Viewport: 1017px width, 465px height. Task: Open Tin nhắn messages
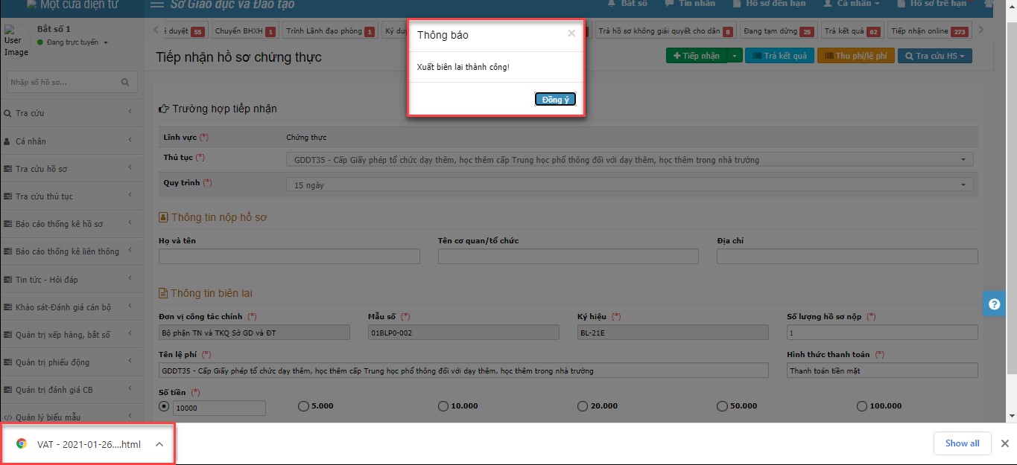(x=689, y=4)
